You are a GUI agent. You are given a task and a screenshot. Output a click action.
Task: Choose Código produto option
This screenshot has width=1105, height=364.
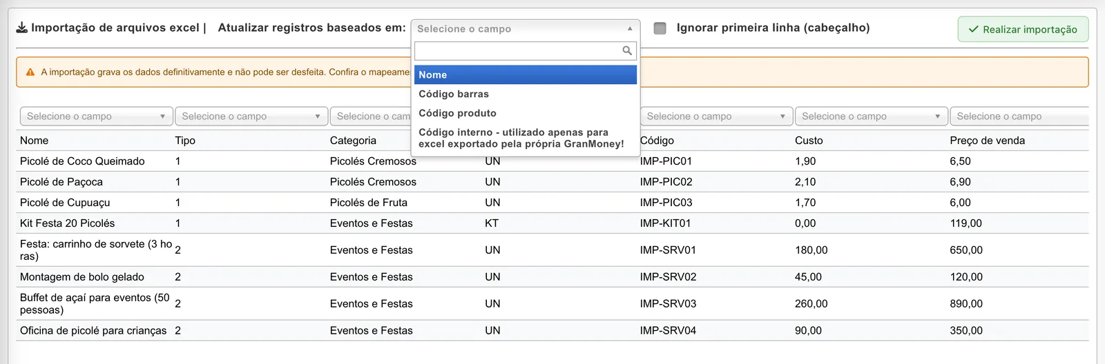(x=526, y=113)
